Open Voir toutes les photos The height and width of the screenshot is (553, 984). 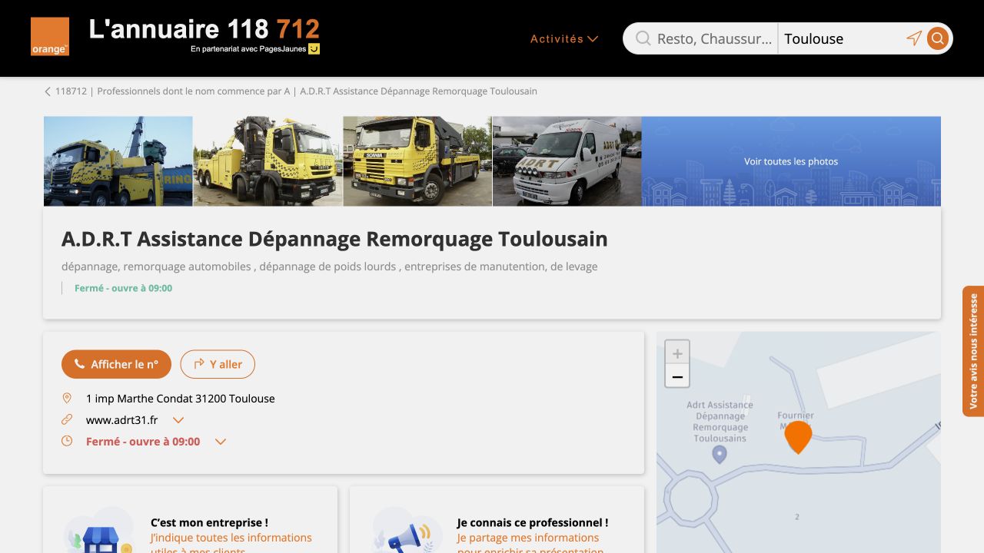791,161
